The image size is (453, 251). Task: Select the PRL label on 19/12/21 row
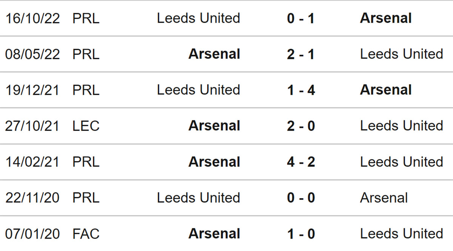86,90
